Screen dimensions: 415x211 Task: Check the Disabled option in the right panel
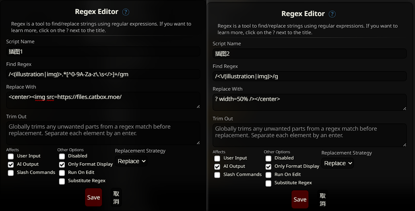pyautogui.click(x=268, y=158)
